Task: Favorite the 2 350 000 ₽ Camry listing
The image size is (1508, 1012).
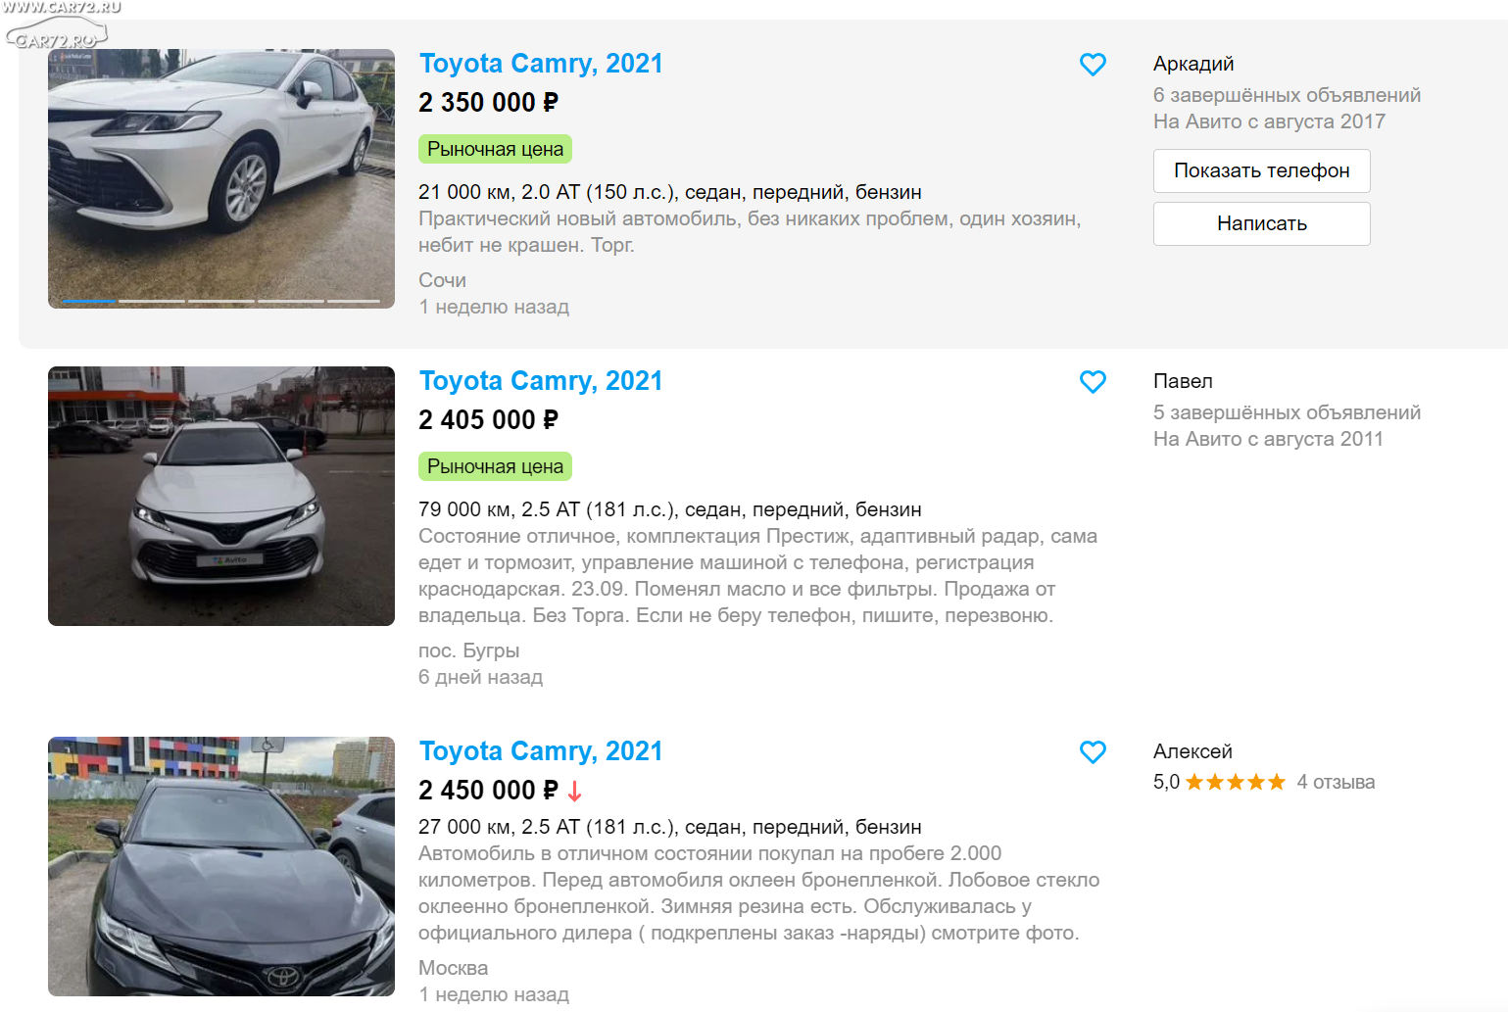Action: [x=1093, y=65]
